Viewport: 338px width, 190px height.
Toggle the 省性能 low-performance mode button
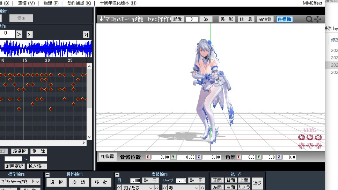pos(265,19)
